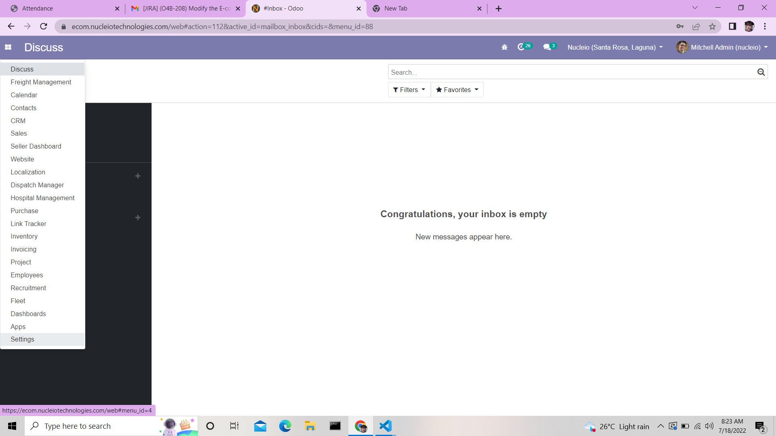This screenshot has height=436, width=776.
Task: Open Calendar from apps menu
Action: (x=42, y=95)
